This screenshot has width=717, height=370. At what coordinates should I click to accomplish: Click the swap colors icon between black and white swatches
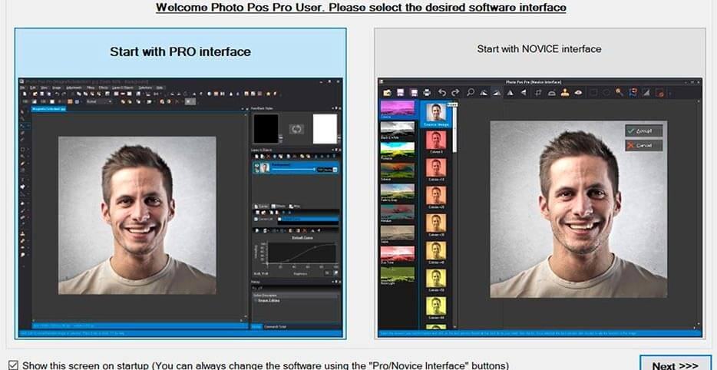tap(296, 129)
